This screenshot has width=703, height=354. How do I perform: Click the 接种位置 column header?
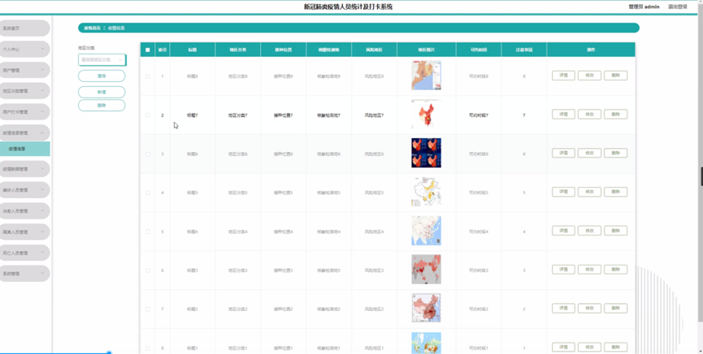point(284,50)
